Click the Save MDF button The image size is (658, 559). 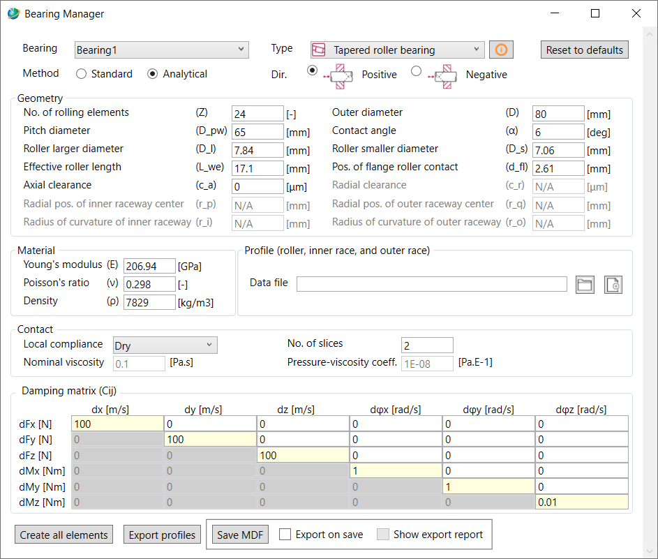[239, 534]
